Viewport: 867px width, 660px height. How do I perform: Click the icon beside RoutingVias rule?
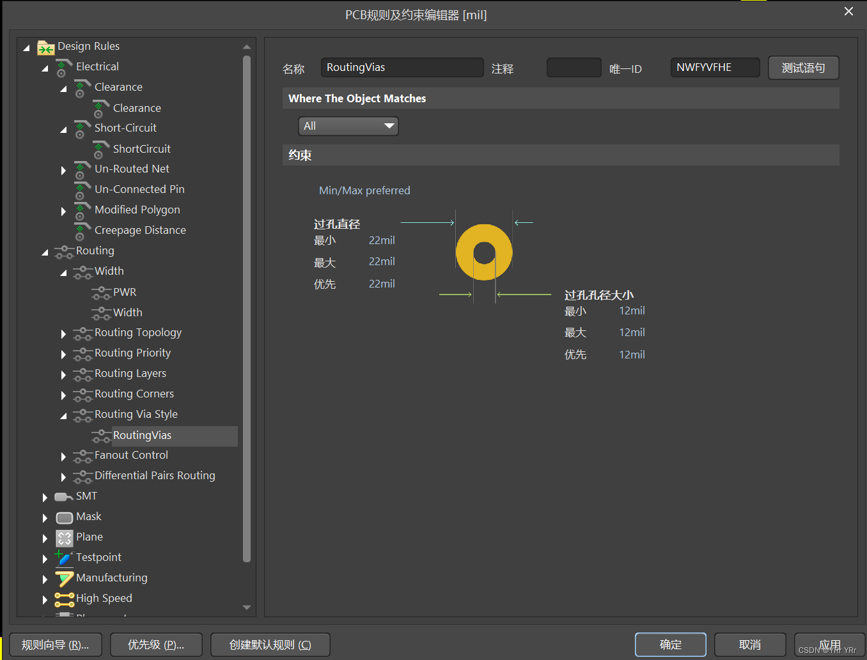coord(101,436)
